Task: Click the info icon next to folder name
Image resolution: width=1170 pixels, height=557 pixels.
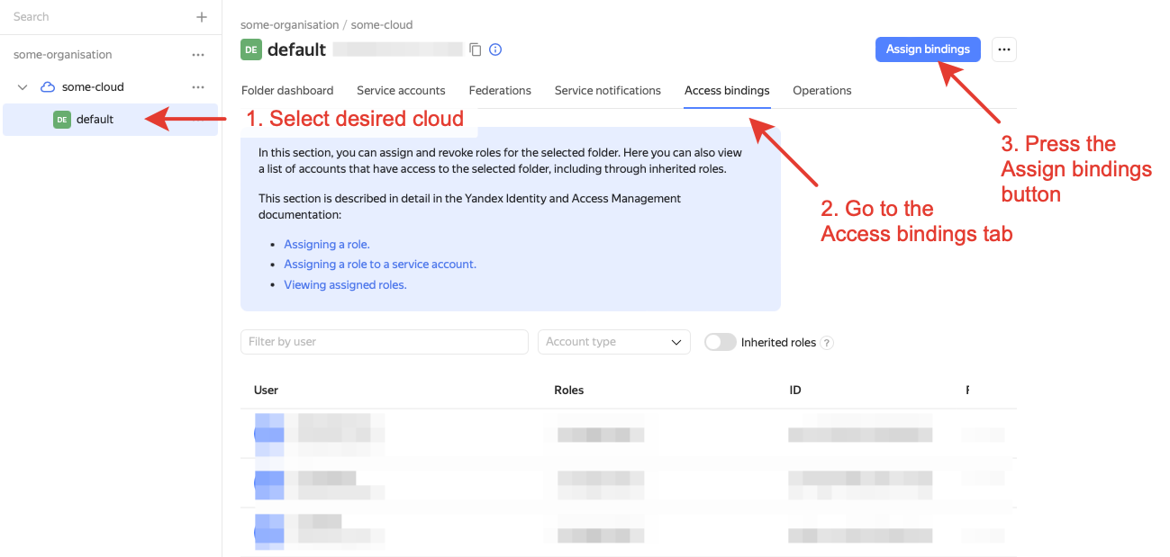Action: pyautogui.click(x=495, y=49)
